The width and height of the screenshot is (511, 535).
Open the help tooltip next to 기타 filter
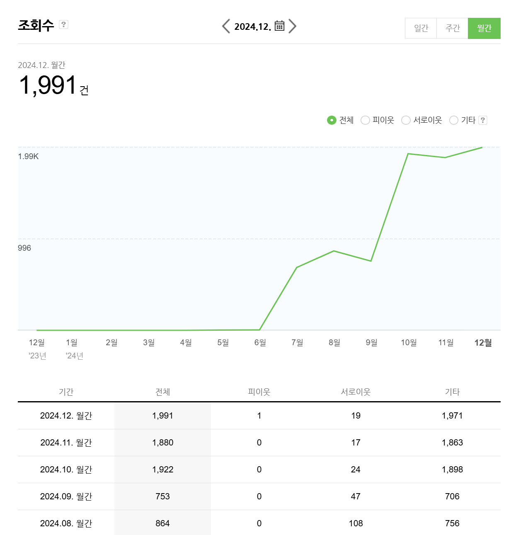point(483,120)
